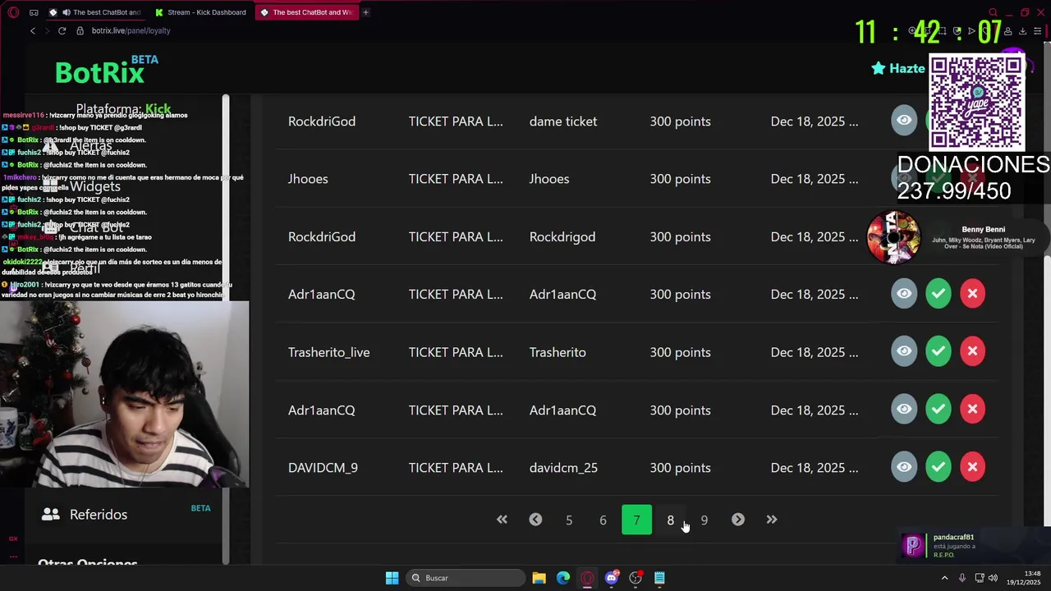The image size is (1051, 591).
Task: Open page 9 of the table
Action: [704, 520]
